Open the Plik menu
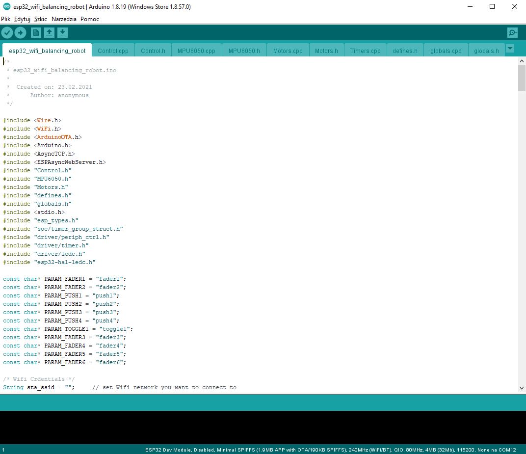Viewport: 526px width, 454px height. click(6, 19)
